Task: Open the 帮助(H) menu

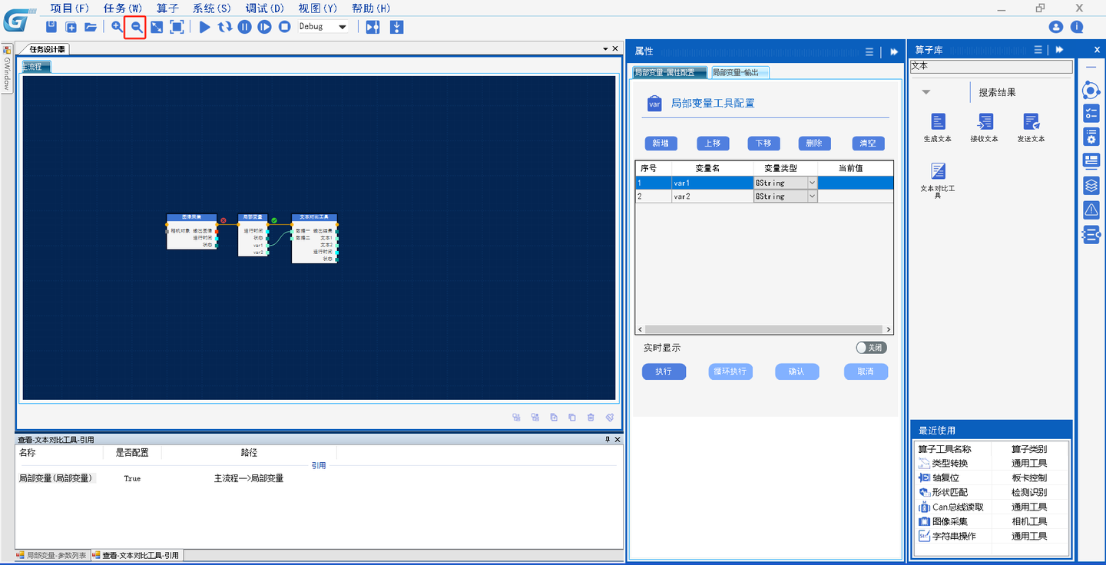Action: coord(371,8)
